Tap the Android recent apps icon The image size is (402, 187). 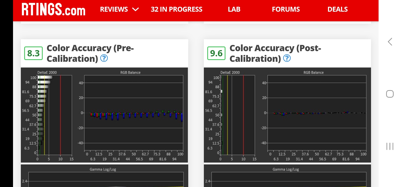[x=390, y=146]
